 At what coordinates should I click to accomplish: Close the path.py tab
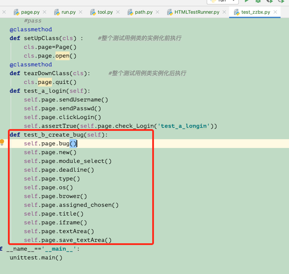coord(157,12)
